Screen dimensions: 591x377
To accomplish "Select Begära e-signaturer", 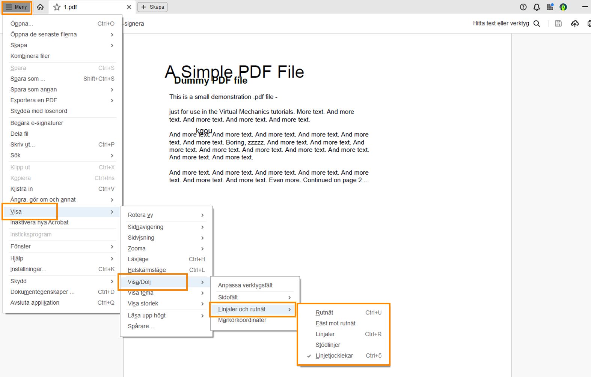I will 62,123.
